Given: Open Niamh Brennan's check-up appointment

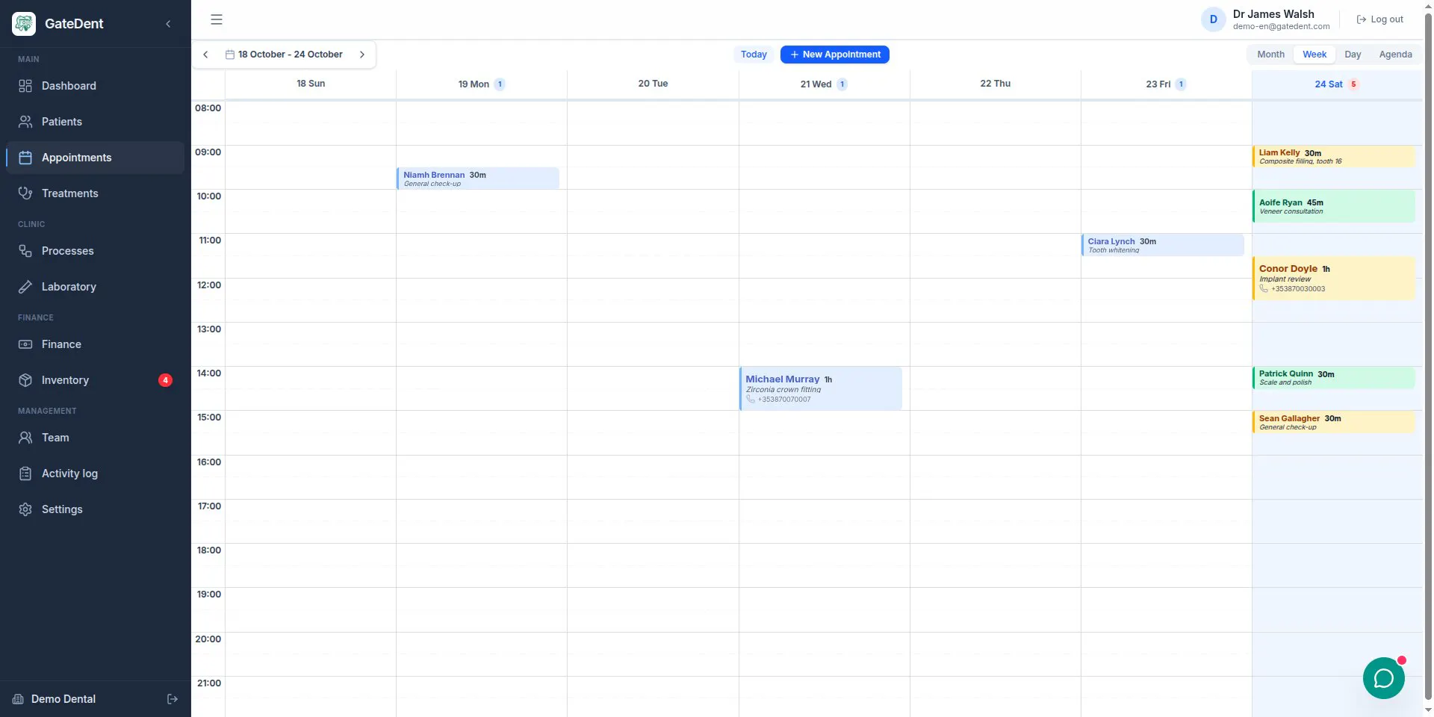Looking at the screenshot, I should pos(478,179).
